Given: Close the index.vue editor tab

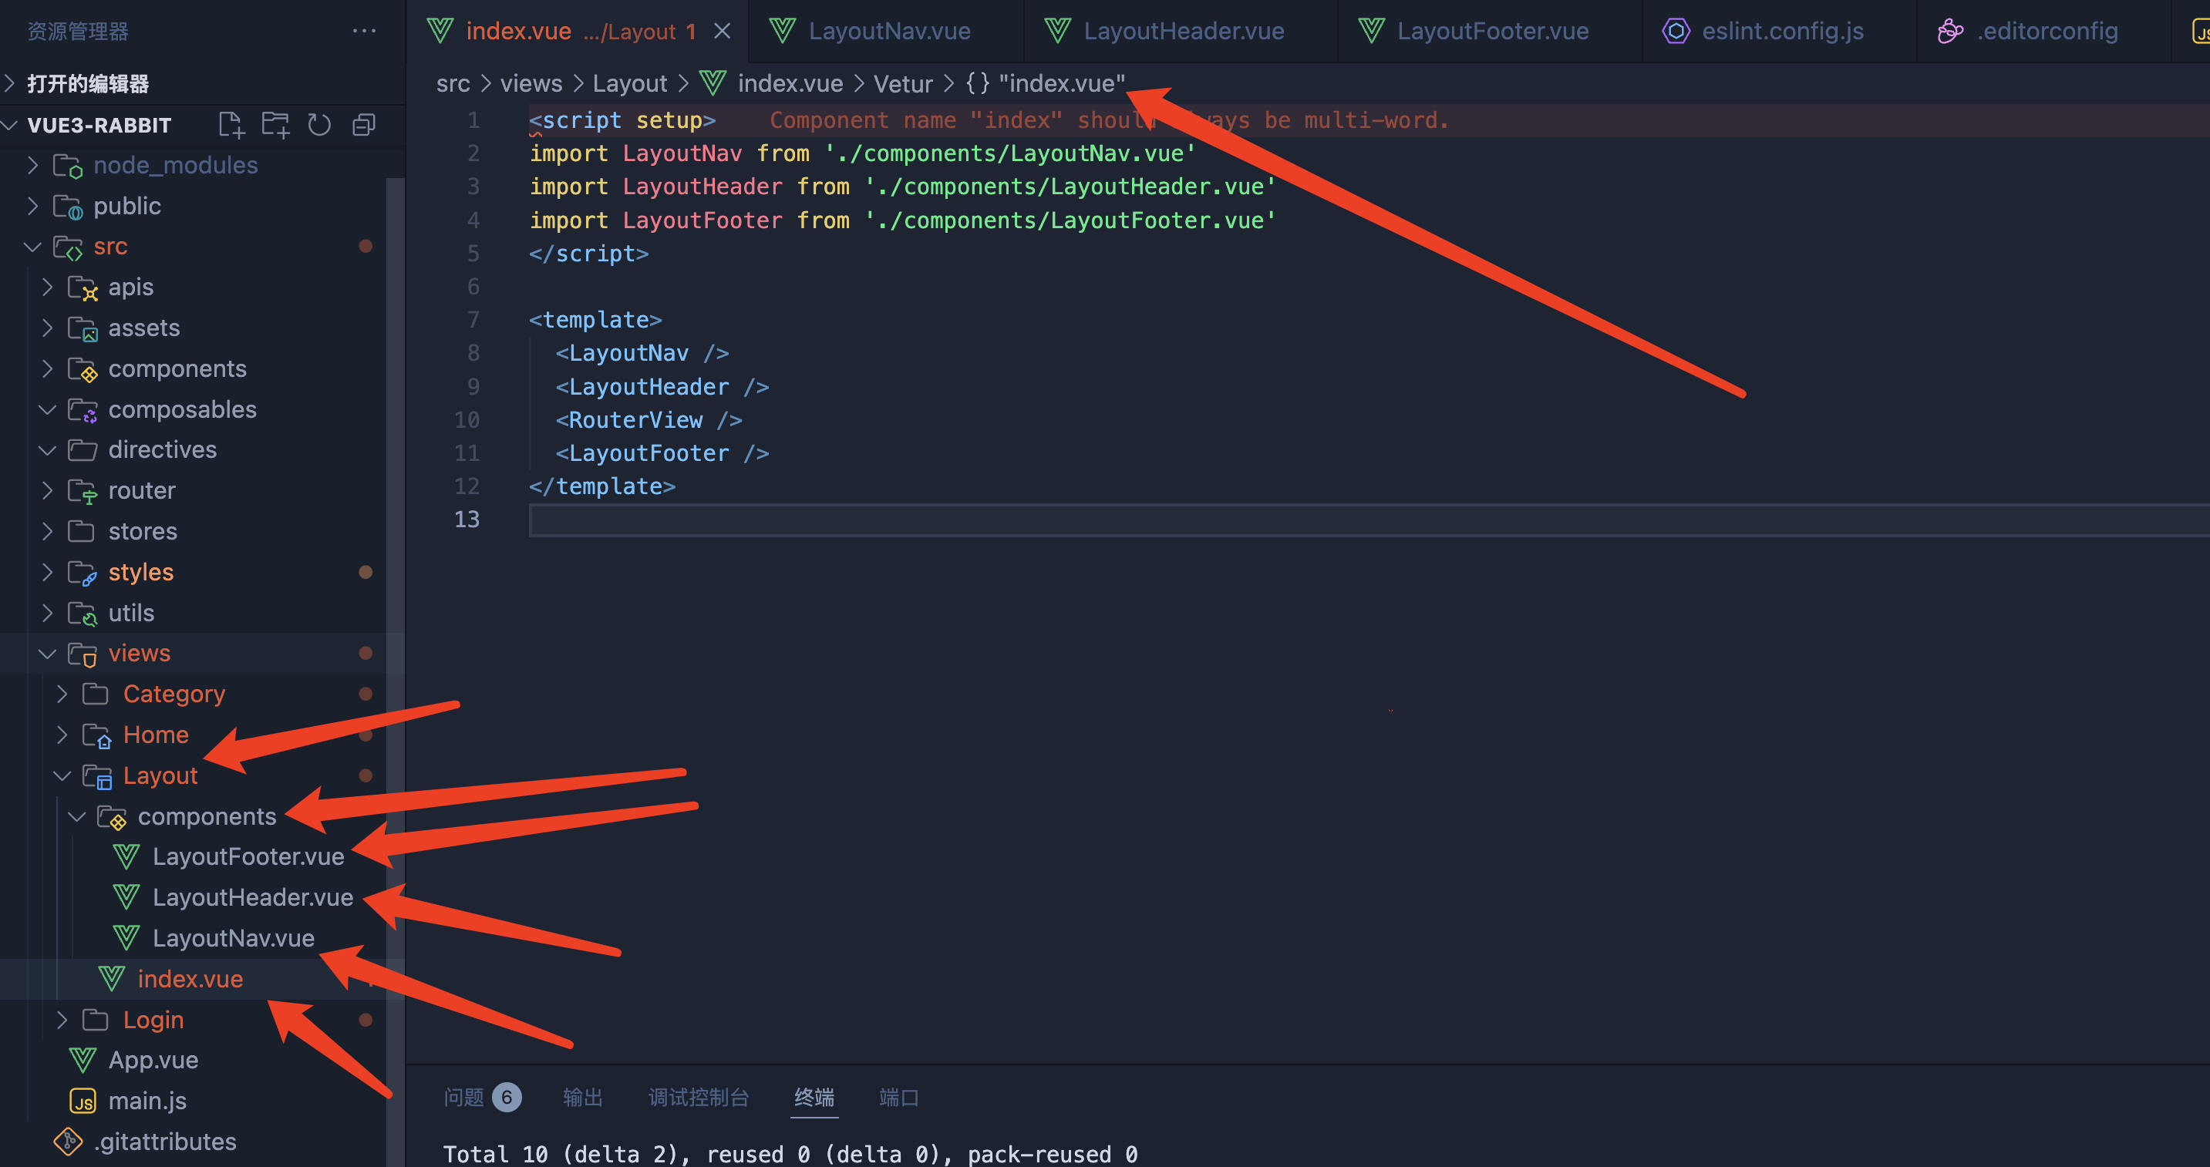Looking at the screenshot, I should tap(723, 31).
